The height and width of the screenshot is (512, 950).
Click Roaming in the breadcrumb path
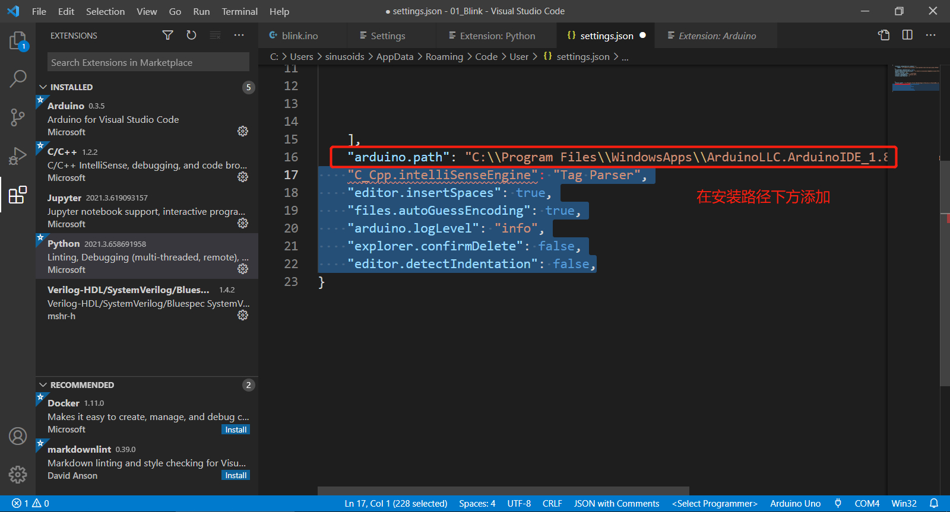(444, 56)
